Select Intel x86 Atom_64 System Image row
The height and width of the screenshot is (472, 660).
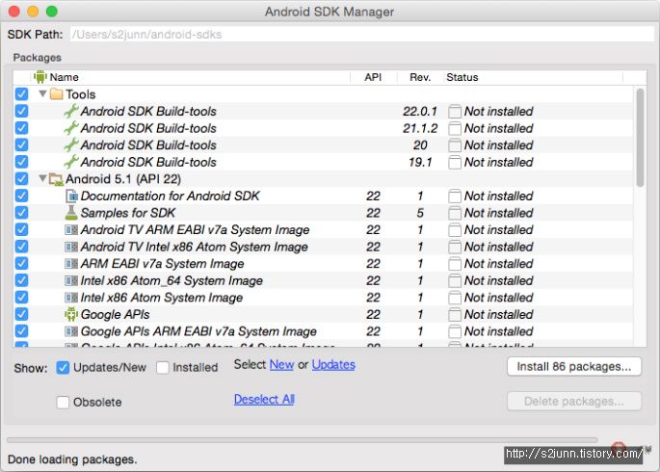(324, 280)
